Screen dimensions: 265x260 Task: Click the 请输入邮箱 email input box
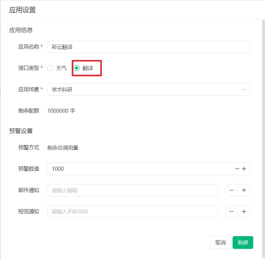(x=132, y=190)
